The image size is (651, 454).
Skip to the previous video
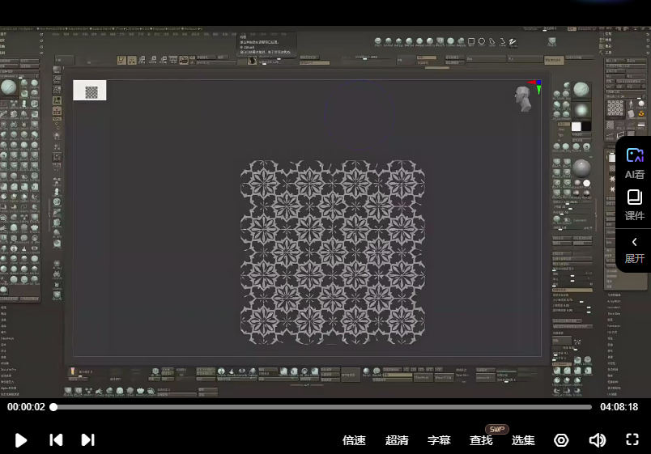56,440
